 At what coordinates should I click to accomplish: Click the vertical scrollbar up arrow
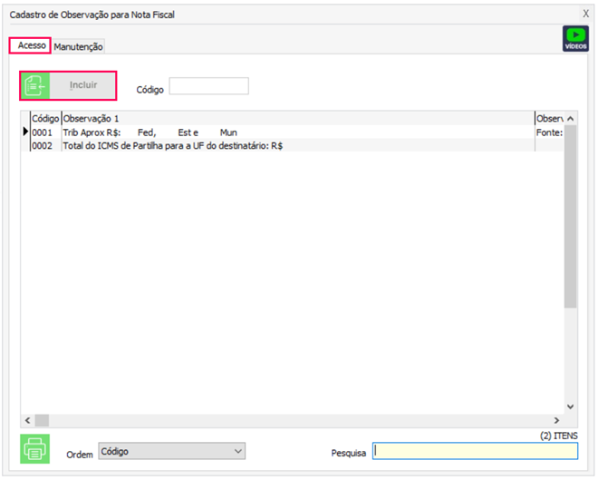tap(570, 118)
